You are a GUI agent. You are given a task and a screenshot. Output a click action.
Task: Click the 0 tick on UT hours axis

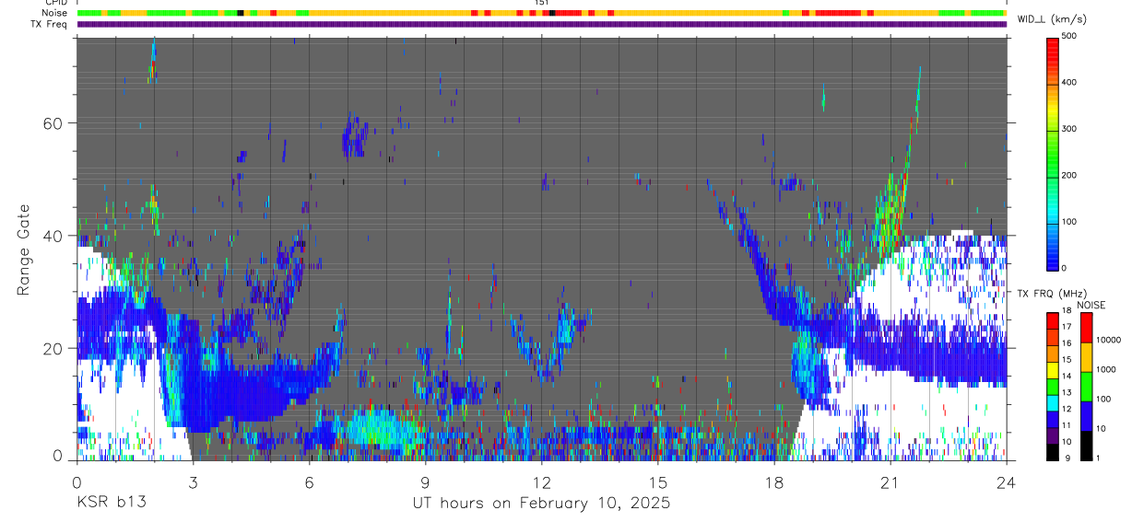tap(77, 481)
